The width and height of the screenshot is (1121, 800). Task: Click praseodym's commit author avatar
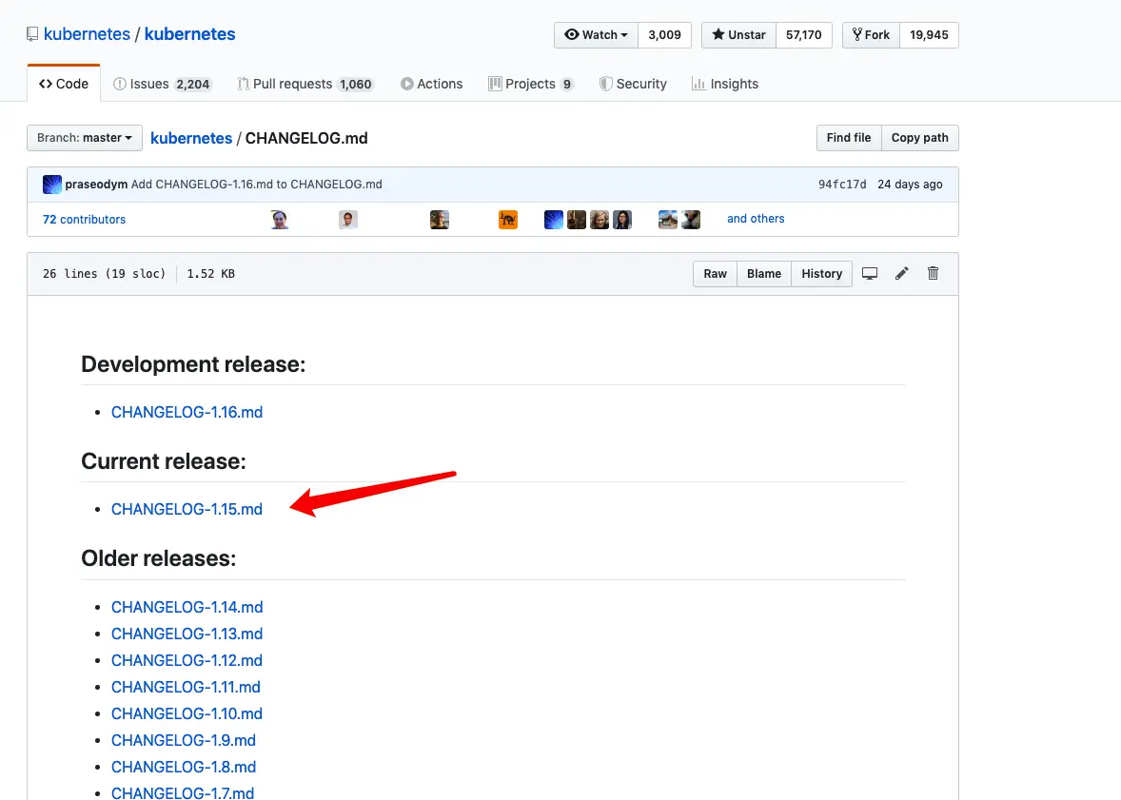point(52,184)
